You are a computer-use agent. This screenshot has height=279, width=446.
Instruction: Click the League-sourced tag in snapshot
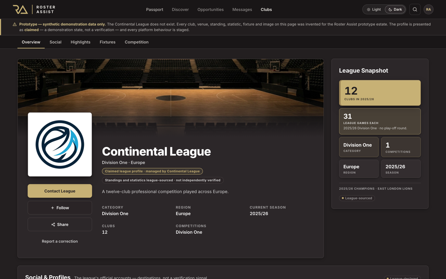pyautogui.click(x=357, y=198)
